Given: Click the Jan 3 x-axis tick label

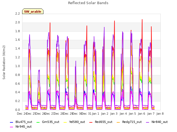Looking at the screenshot, I should (x=114, y=114).
